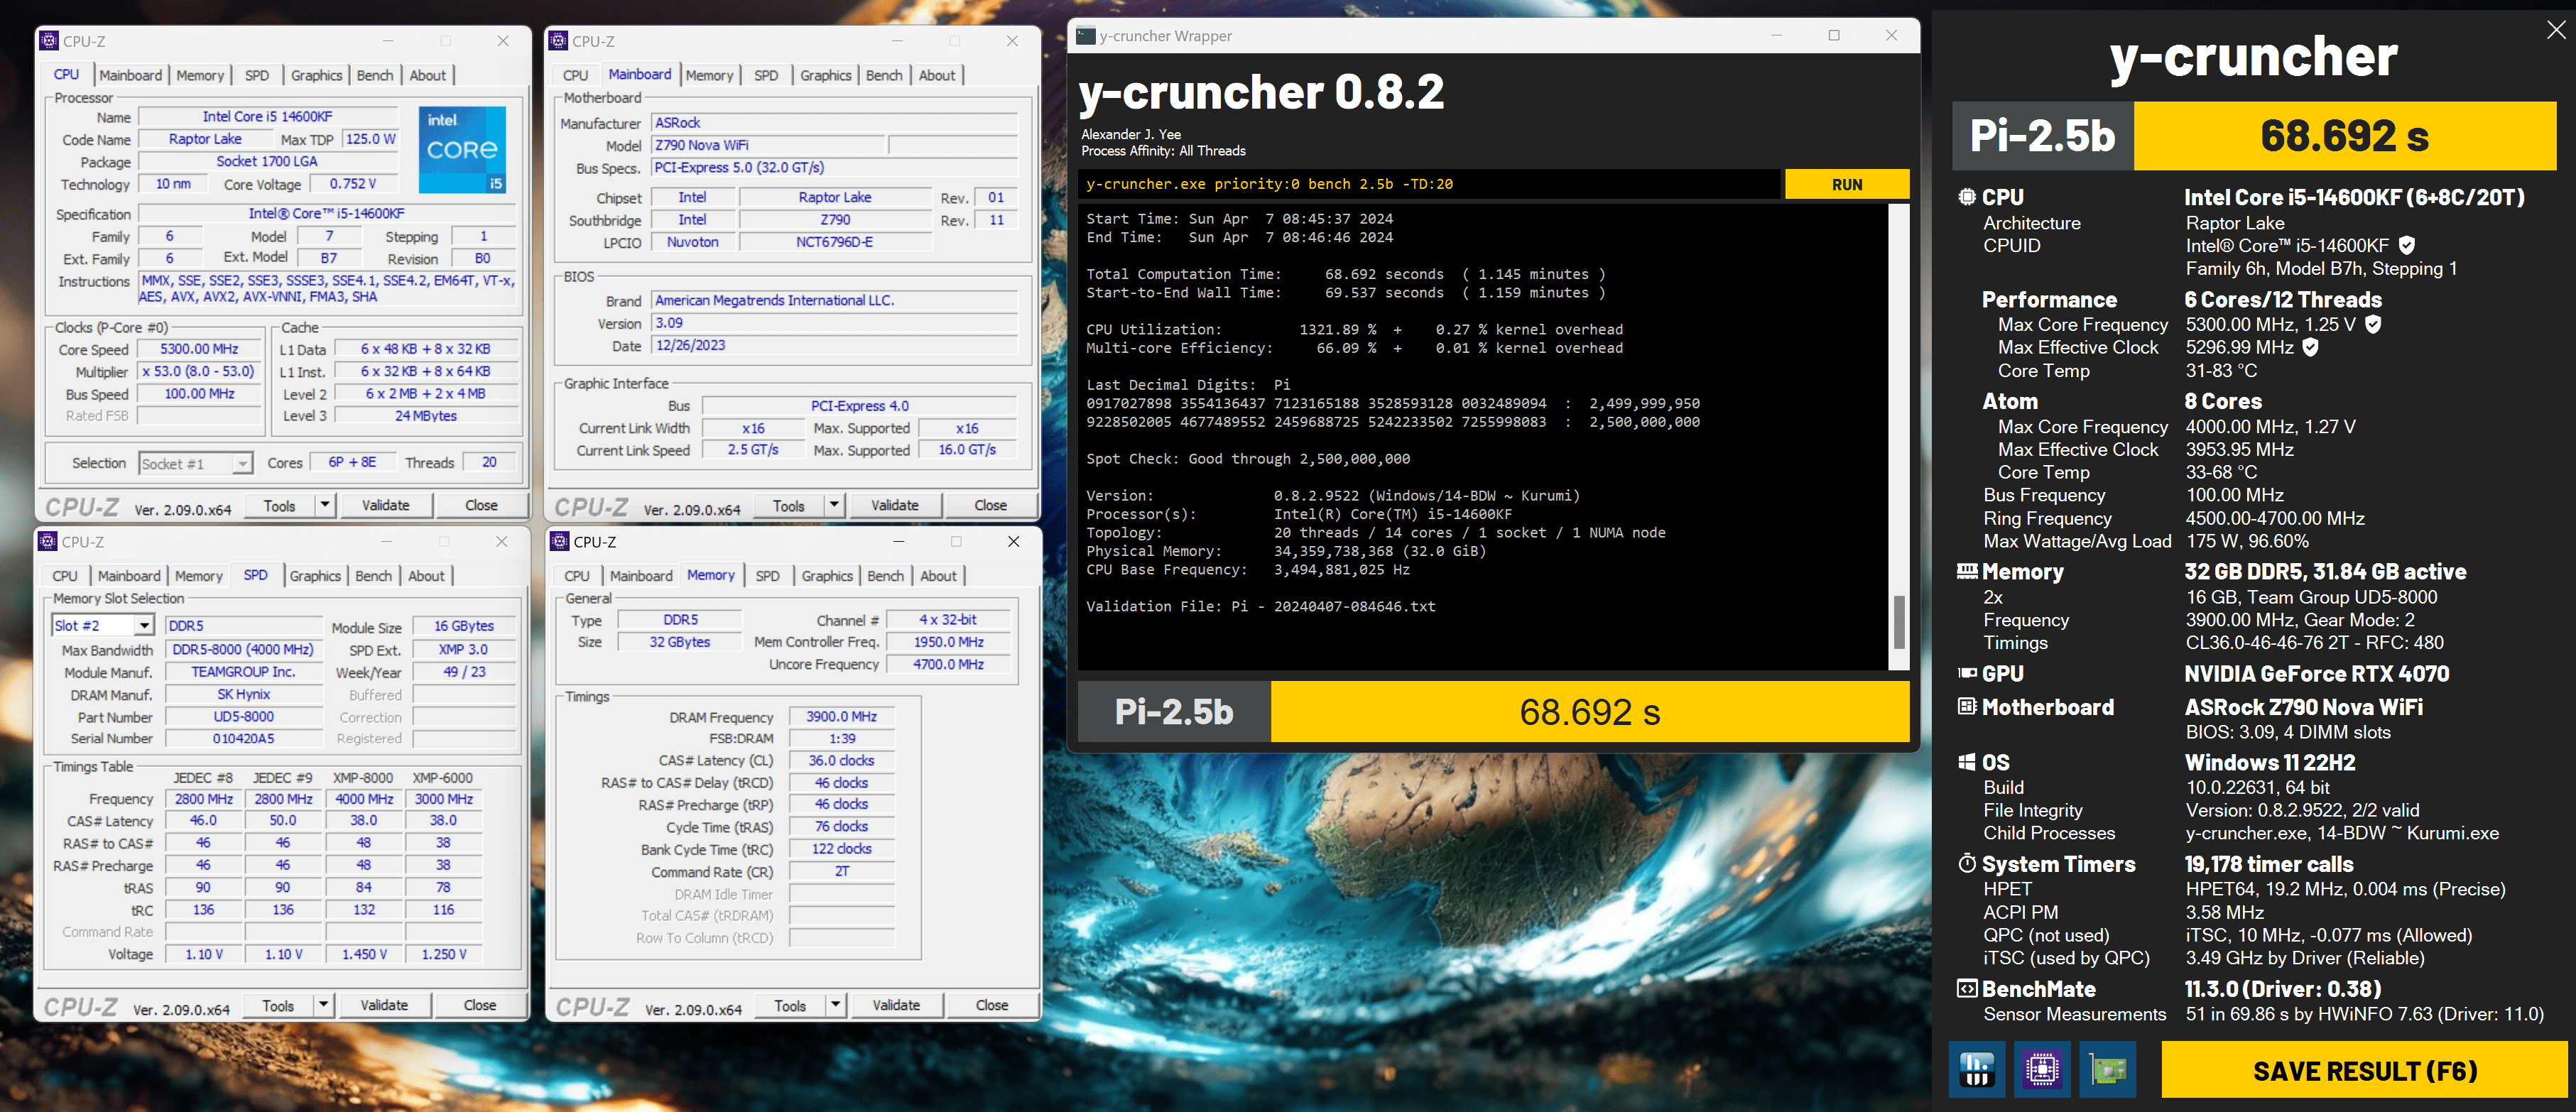Click the DRAM Frequency 3900.0 MHz value
This screenshot has width=2576, height=1112.
[x=841, y=716]
